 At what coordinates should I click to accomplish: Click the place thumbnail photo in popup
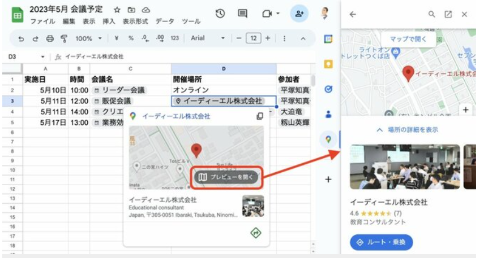(253, 206)
